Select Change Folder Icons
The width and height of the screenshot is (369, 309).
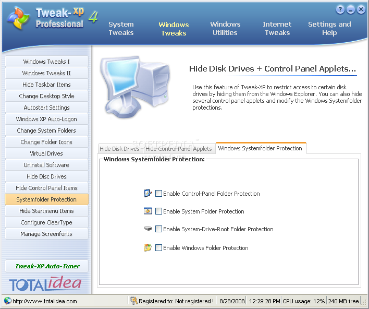pyautogui.click(x=46, y=142)
